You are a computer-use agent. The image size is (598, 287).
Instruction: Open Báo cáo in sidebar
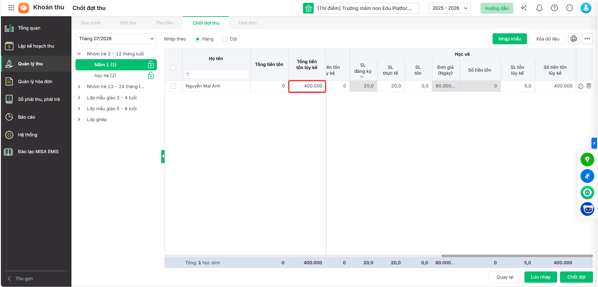(36, 117)
